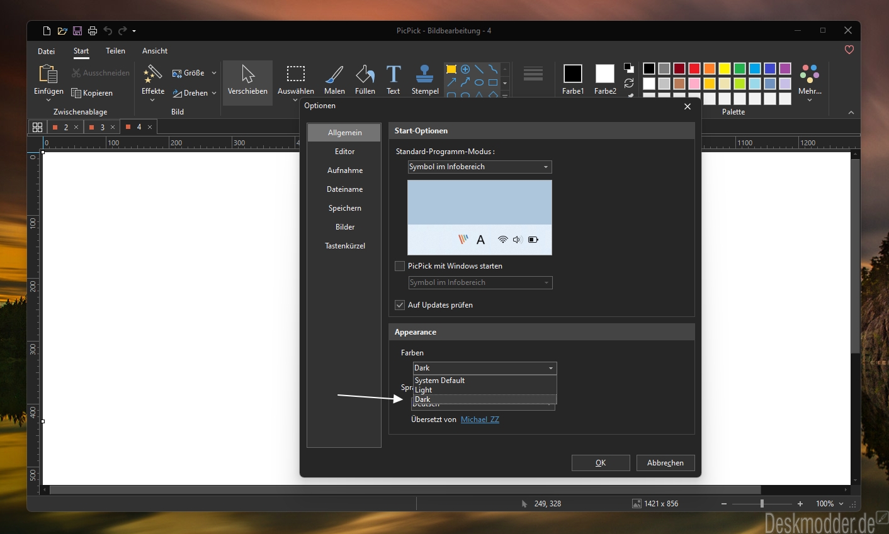Select the ellipse shape tool
889x534 pixels.
[x=479, y=82]
